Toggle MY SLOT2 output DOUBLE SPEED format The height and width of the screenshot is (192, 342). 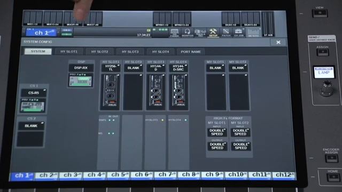pos(241,146)
